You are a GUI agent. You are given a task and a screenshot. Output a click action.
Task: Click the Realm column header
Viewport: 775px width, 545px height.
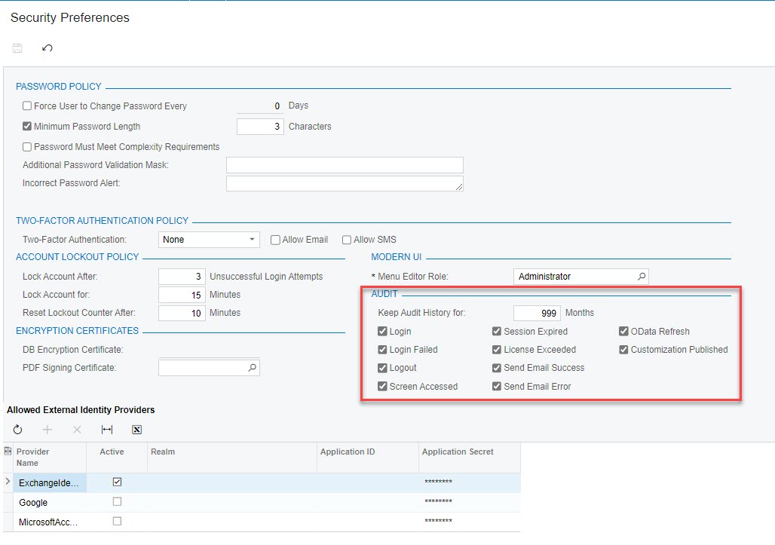tap(232, 457)
